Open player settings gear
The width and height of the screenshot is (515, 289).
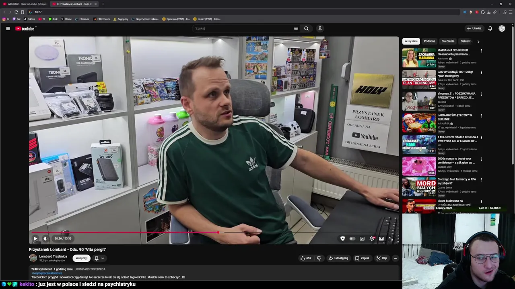pos(372,238)
